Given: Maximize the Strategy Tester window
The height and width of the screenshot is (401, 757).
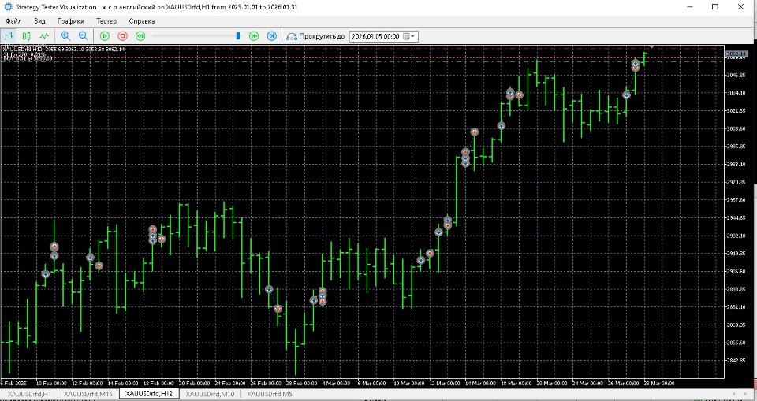Looking at the screenshot, I should [715, 7].
